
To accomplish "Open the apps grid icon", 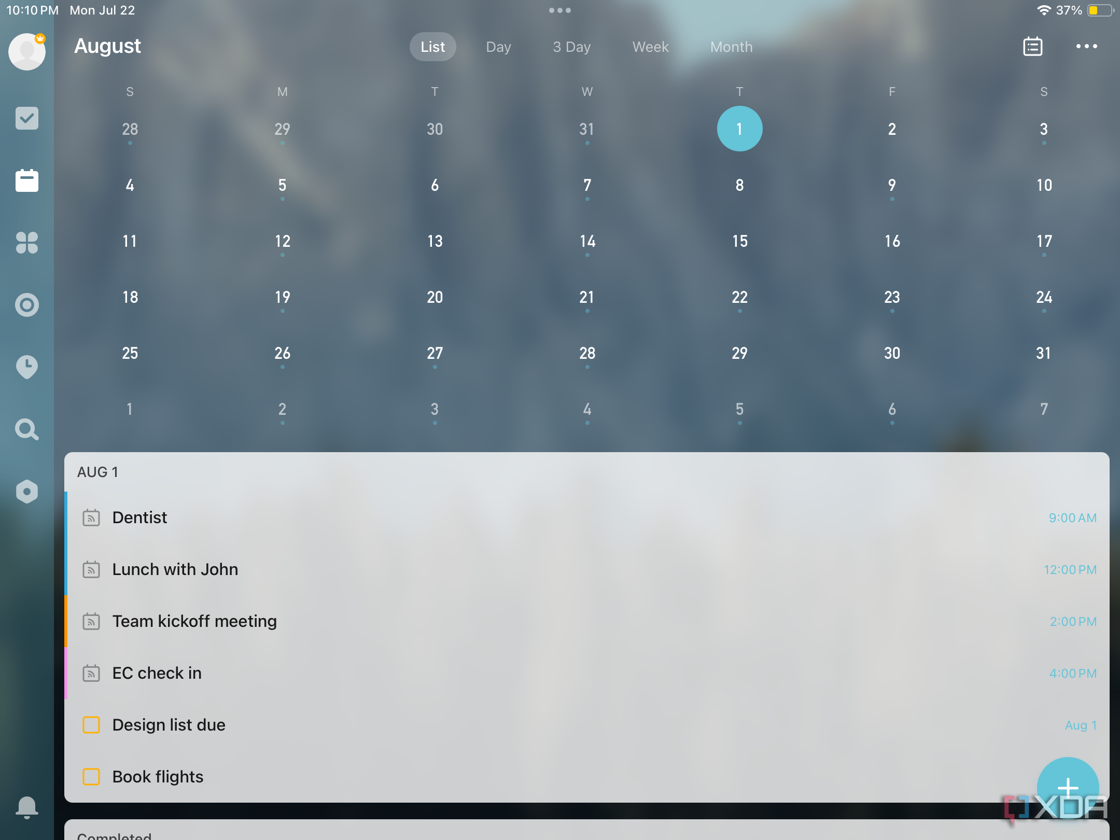I will pos(26,244).
